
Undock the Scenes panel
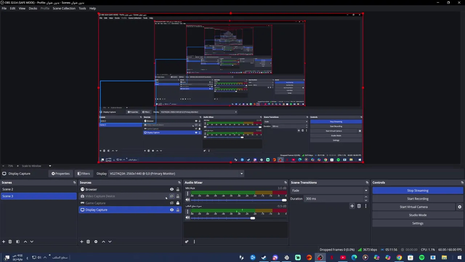(x=74, y=183)
